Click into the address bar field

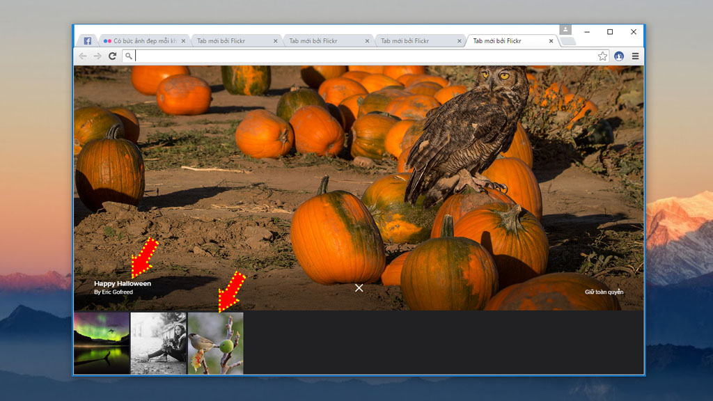pyautogui.click(x=362, y=56)
